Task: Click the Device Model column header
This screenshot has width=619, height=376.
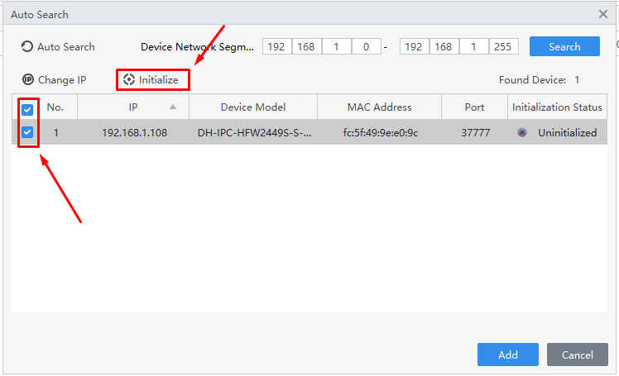Action: tap(253, 107)
